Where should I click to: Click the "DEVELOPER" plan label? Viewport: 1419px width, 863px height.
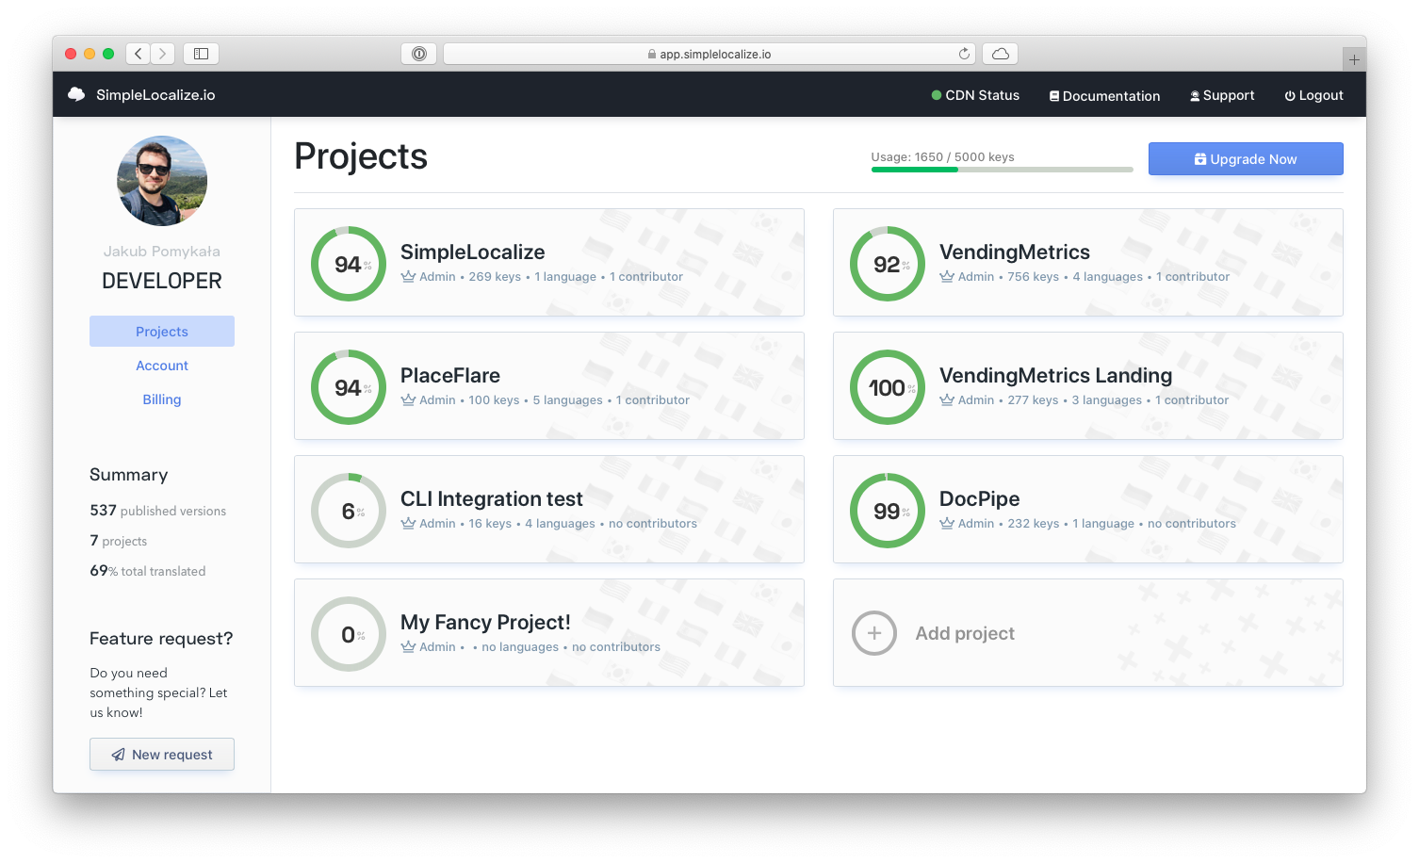(x=162, y=281)
